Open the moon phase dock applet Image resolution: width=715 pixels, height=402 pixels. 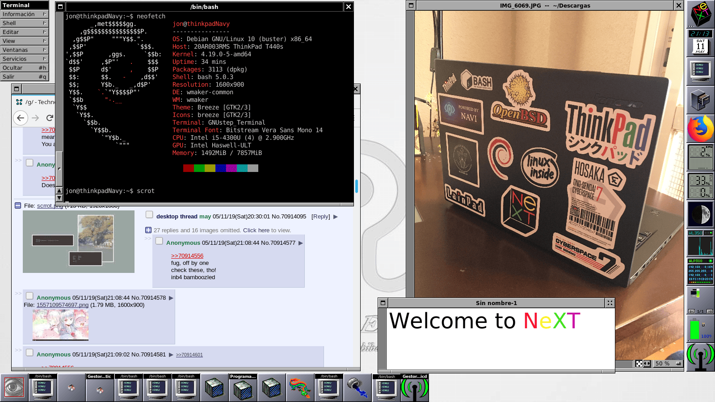(700, 214)
